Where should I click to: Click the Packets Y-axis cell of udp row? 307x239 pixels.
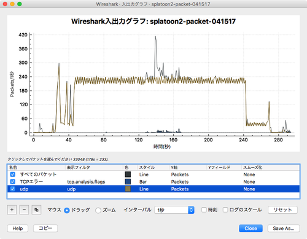click(x=180, y=189)
